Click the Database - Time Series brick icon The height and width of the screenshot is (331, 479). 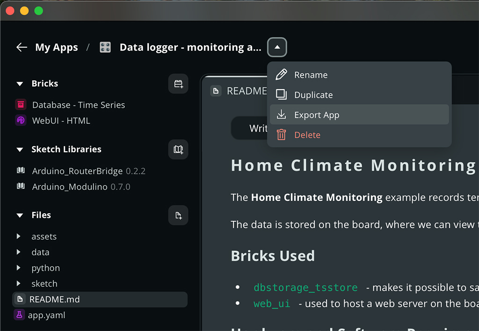click(21, 105)
